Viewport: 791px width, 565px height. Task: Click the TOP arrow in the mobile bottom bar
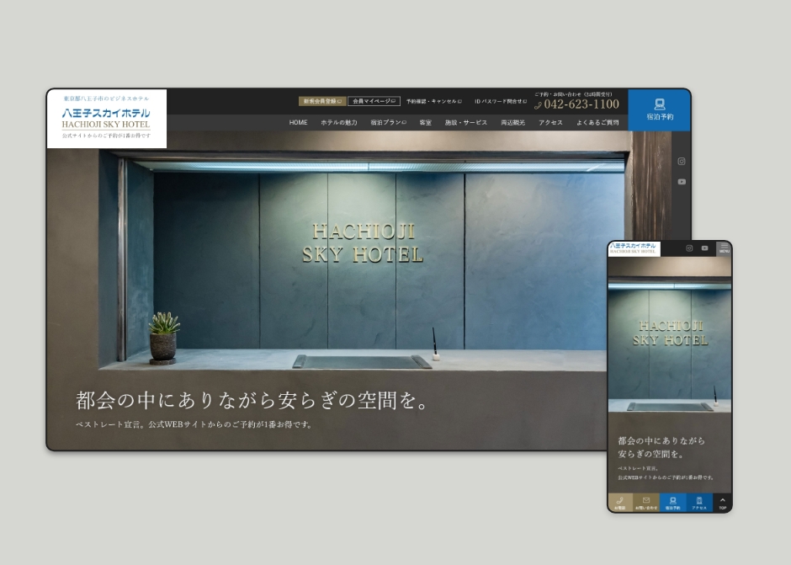(x=722, y=502)
